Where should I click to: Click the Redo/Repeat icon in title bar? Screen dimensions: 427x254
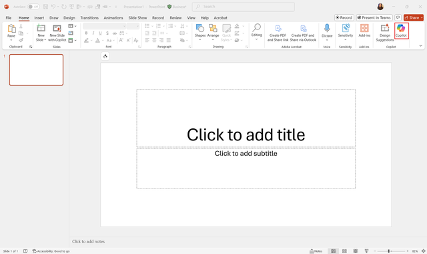coord(64,7)
